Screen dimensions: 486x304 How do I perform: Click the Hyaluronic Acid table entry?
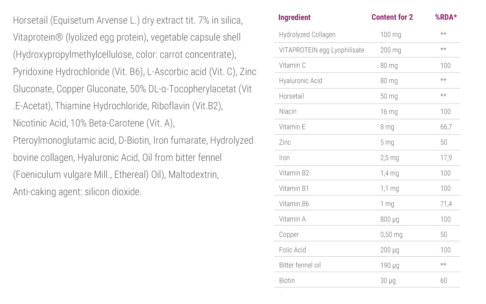pos(300,81)
